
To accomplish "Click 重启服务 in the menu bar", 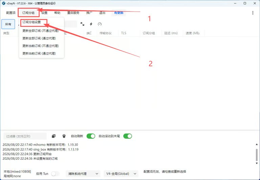I will click(x=73, y=13).
